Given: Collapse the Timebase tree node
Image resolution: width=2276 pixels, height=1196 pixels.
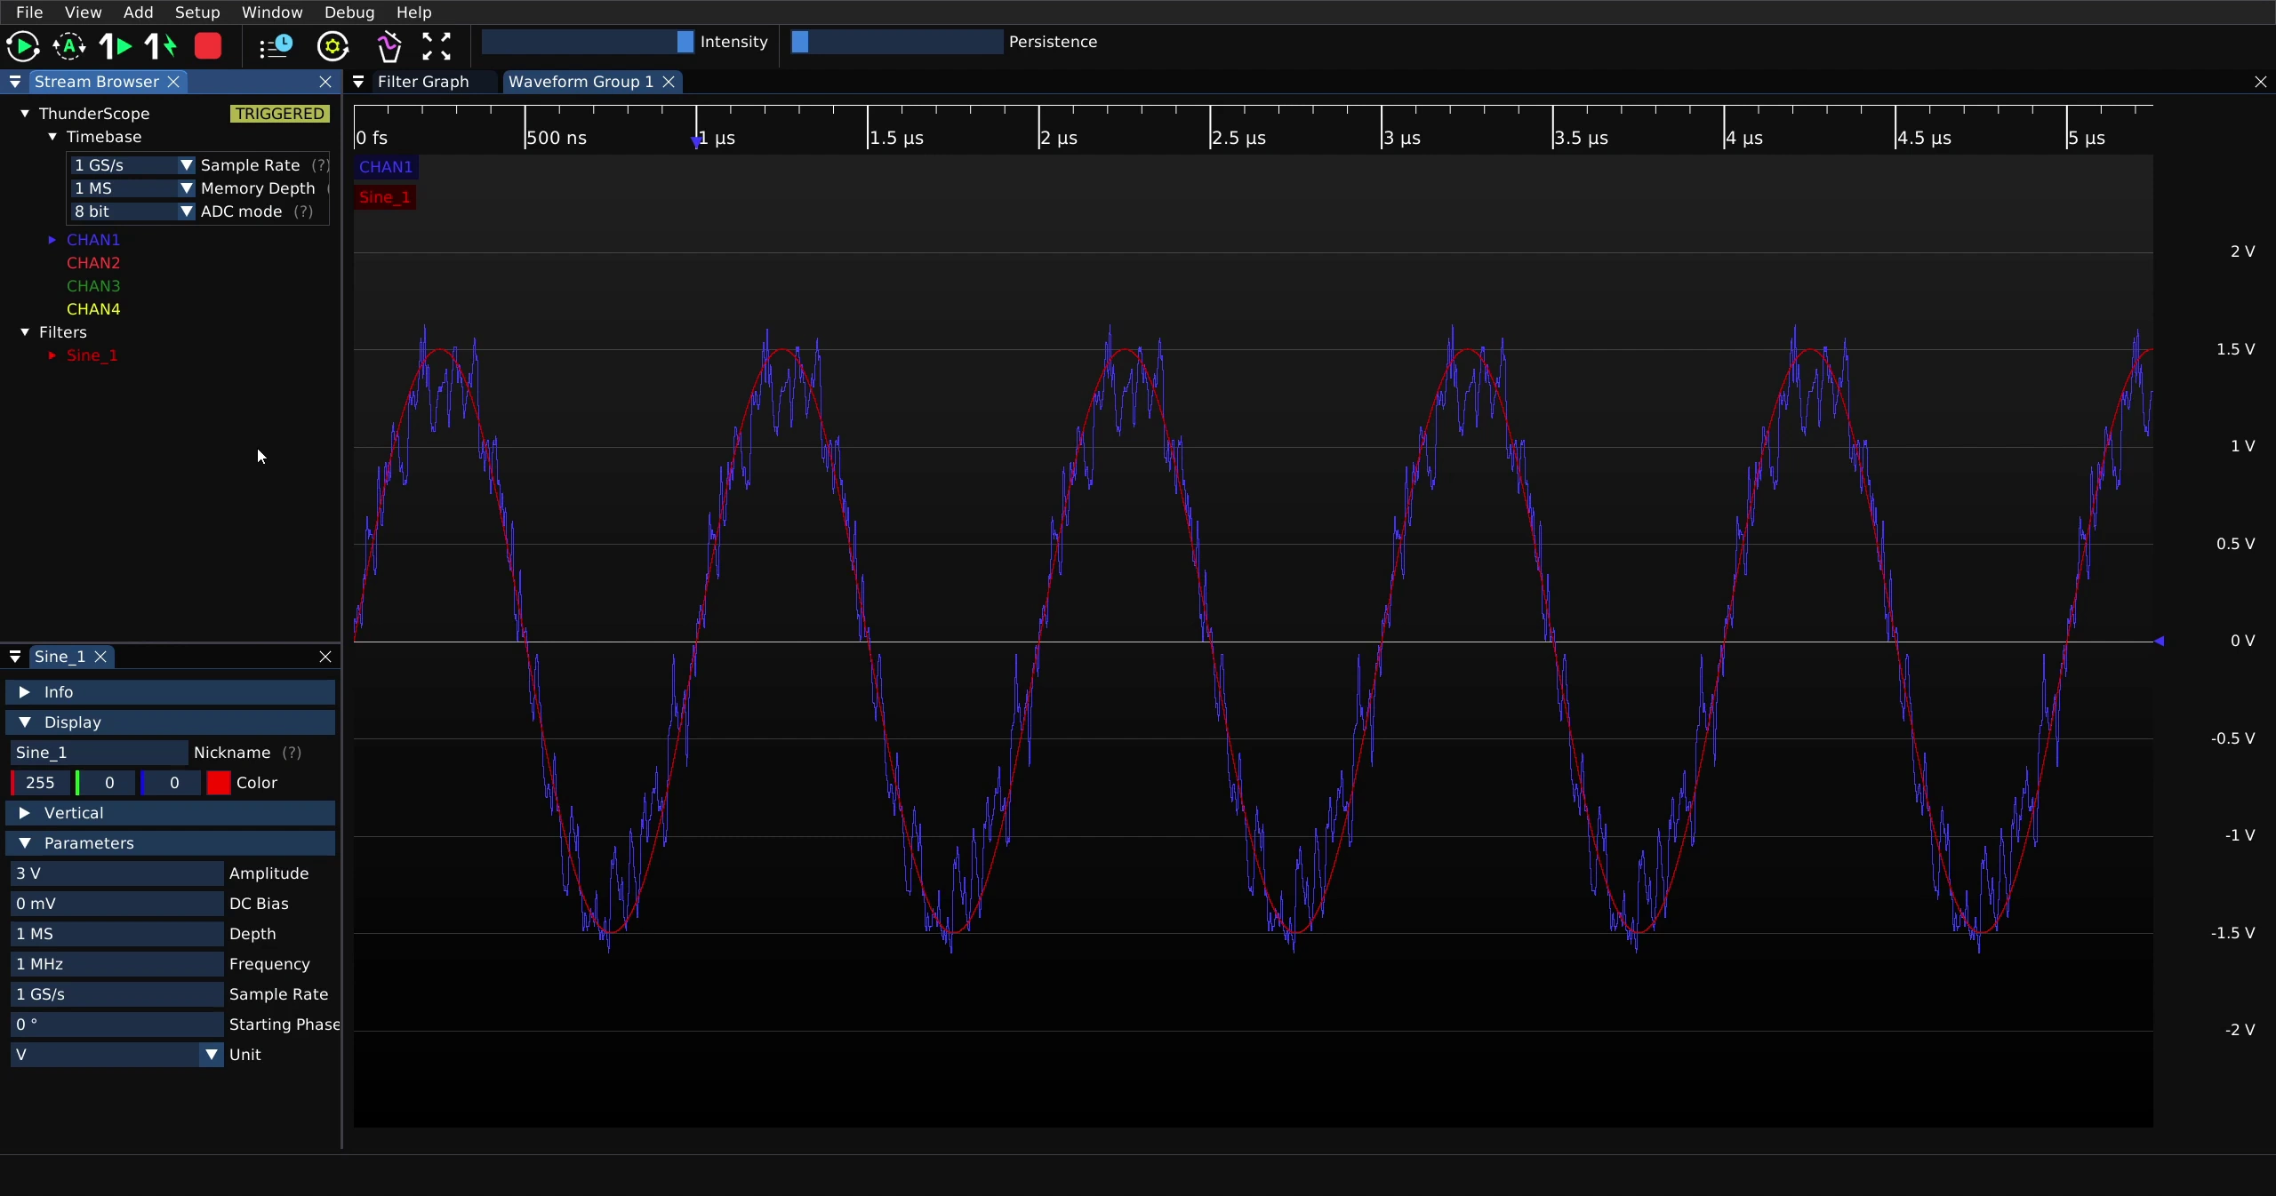Looking at the screenshot, I should [x=52, y=137].
